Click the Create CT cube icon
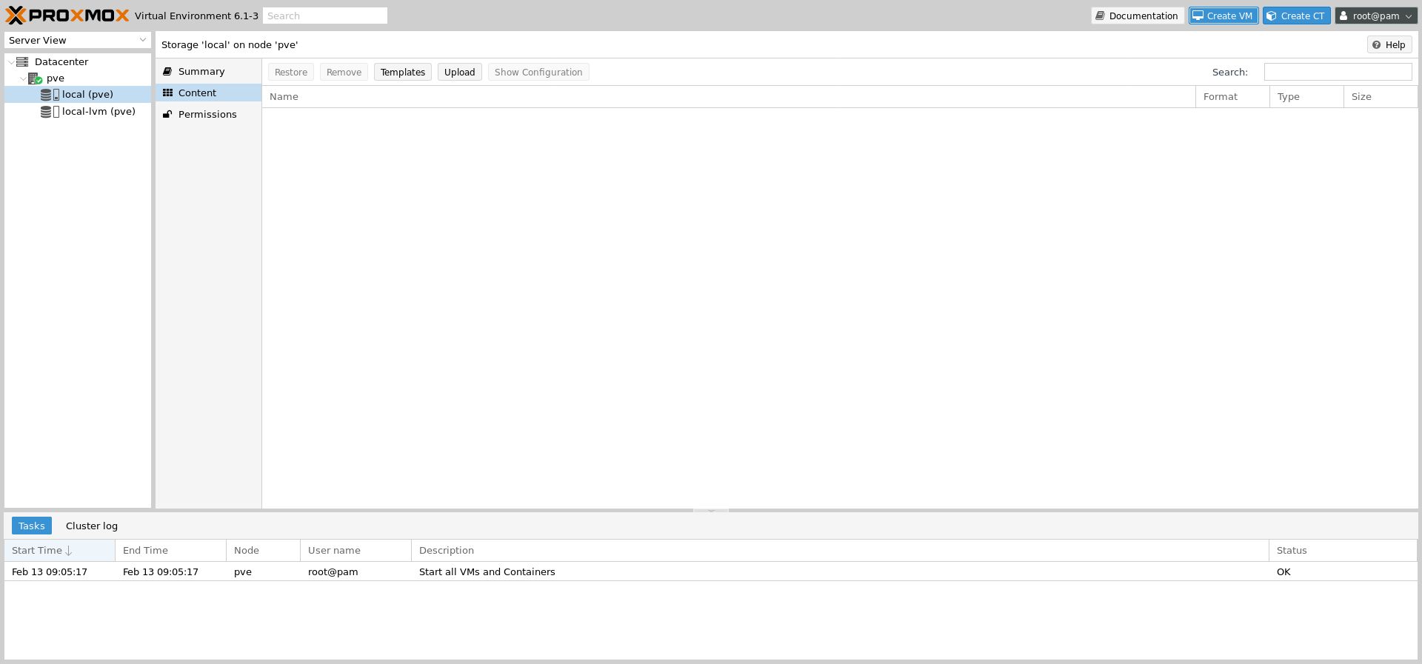Viewport: 1422px width, 664px height. pos(1272,16)
